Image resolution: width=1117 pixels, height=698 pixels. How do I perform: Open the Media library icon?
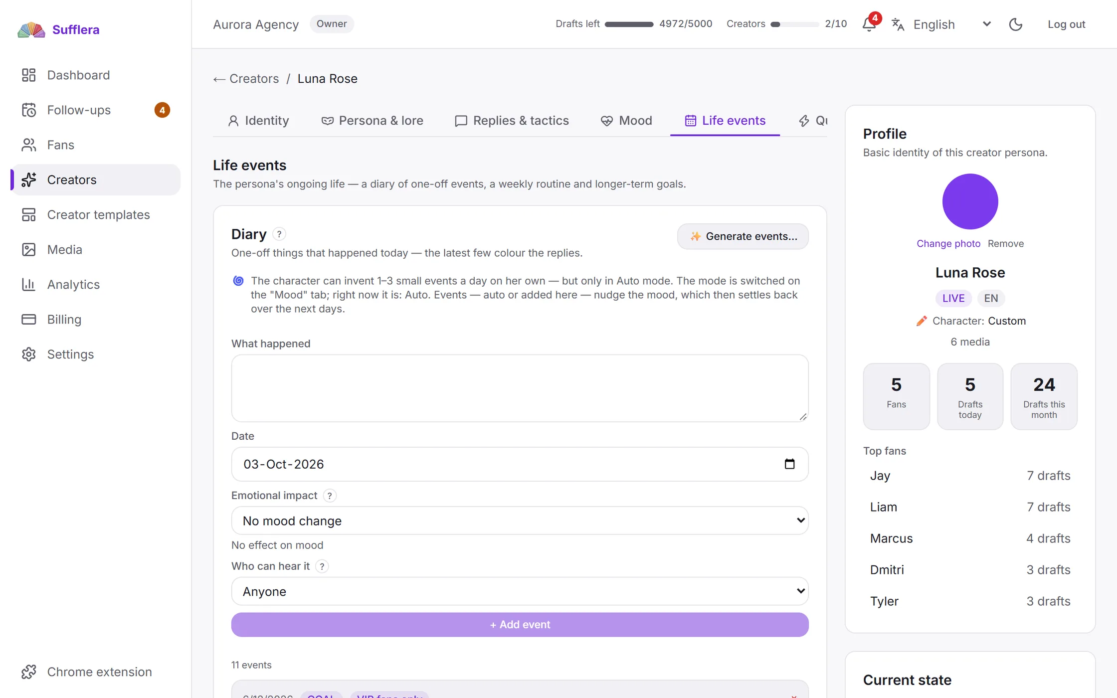29,249
